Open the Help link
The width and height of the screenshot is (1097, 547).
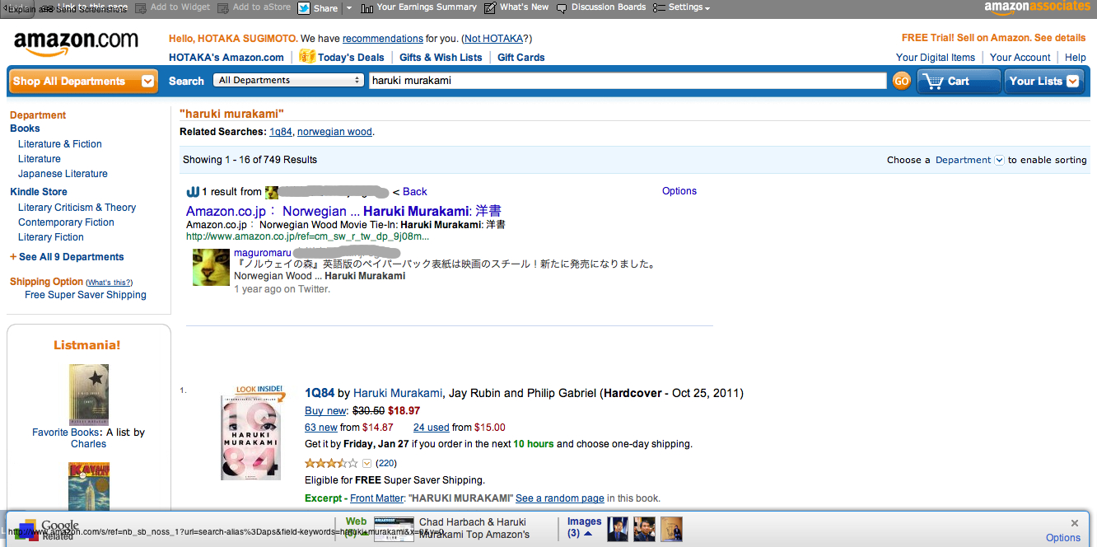pos(1076,58)
